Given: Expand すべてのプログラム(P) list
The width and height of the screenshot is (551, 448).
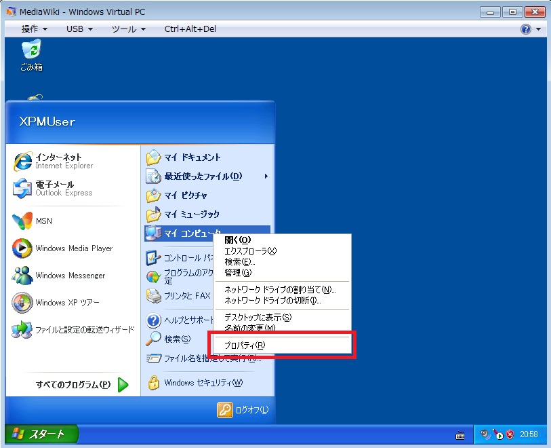Looking at the screenshot, I should (81, 384).
